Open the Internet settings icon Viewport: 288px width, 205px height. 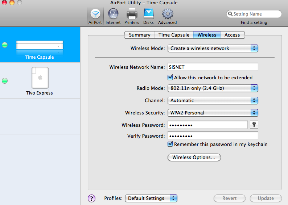(113, 16)
